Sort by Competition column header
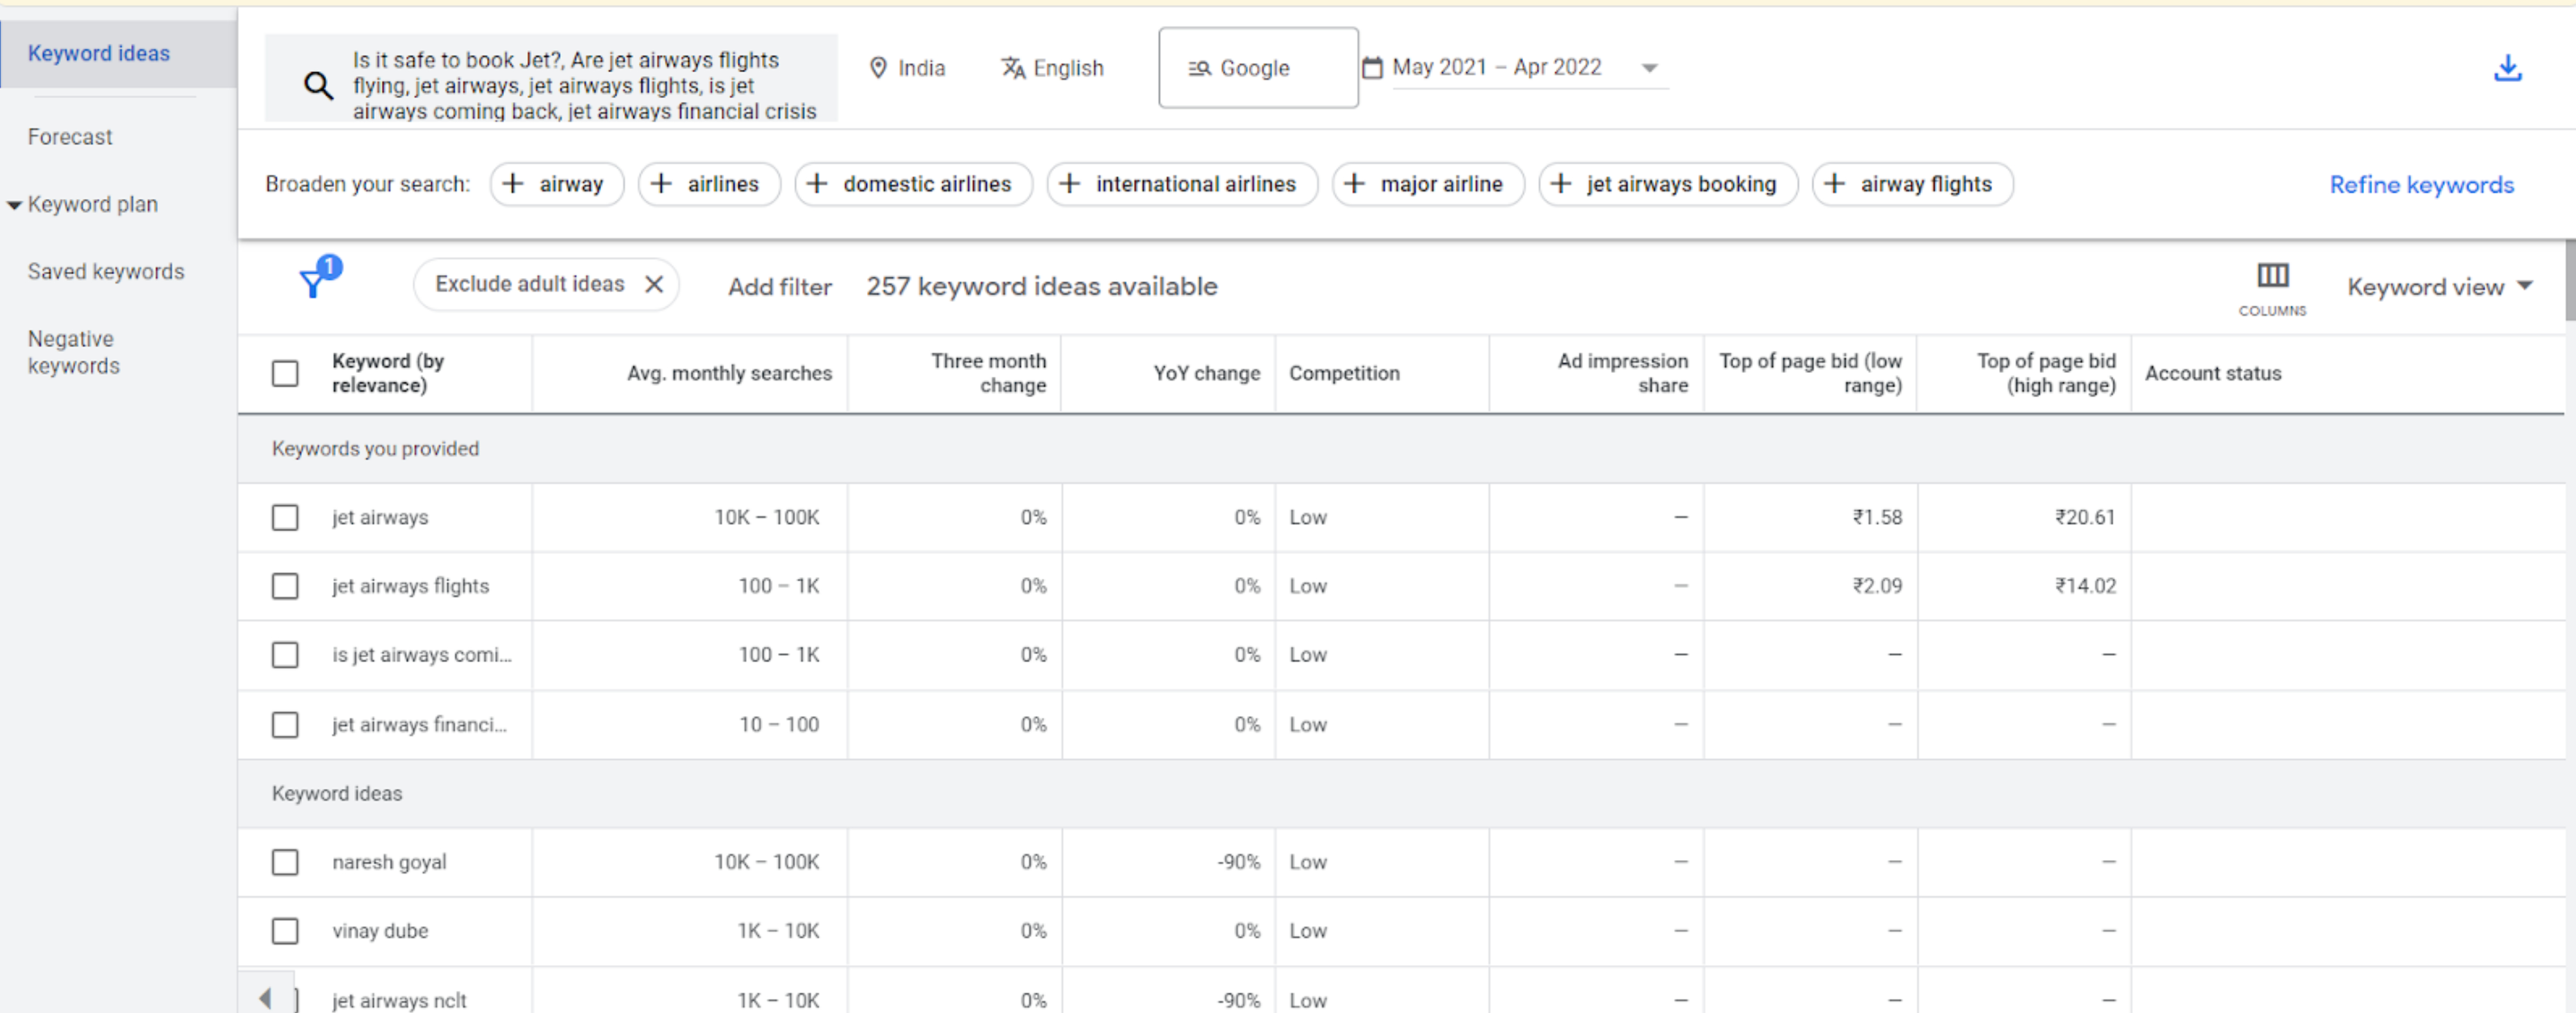2576x1013 pixels. click(x=1344, y=374)
